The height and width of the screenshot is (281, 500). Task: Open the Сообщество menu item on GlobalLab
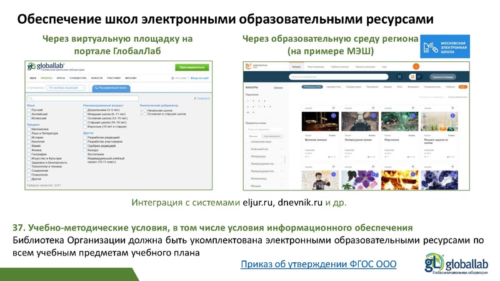click(78, 78)
